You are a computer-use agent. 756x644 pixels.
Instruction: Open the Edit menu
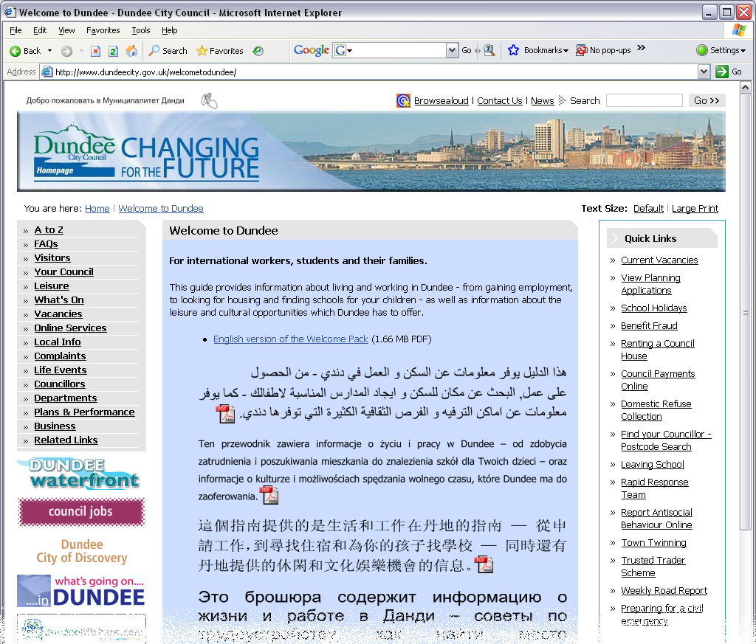40,30
